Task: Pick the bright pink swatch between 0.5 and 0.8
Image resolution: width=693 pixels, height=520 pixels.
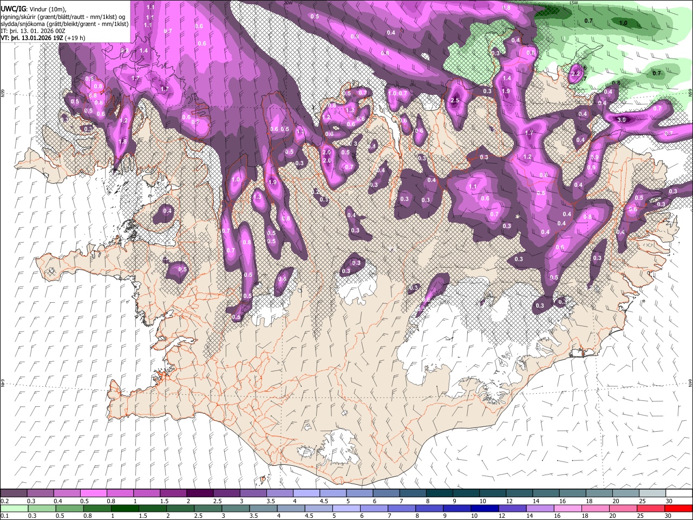Action: [93, 493]
